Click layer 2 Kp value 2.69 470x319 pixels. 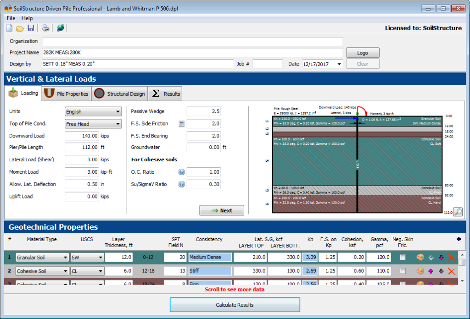(x=310, y=271)
